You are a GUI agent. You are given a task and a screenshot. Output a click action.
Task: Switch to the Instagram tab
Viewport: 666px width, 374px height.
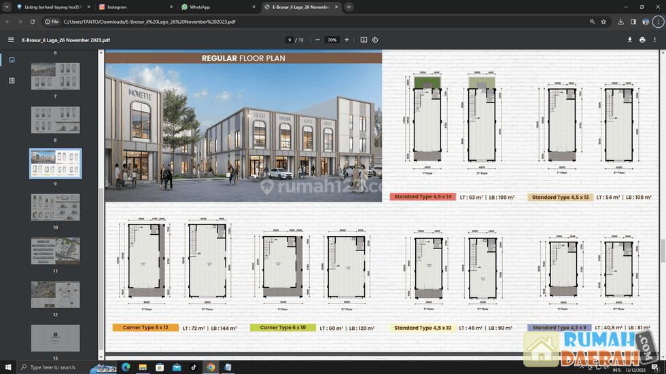[117, 7]
